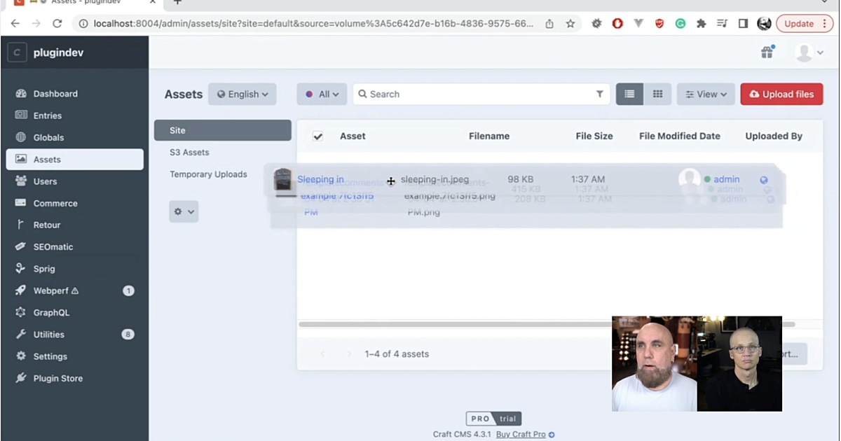Select Temporary Uploads source
The image size is (841, 441).
click(x=208, y=174)
